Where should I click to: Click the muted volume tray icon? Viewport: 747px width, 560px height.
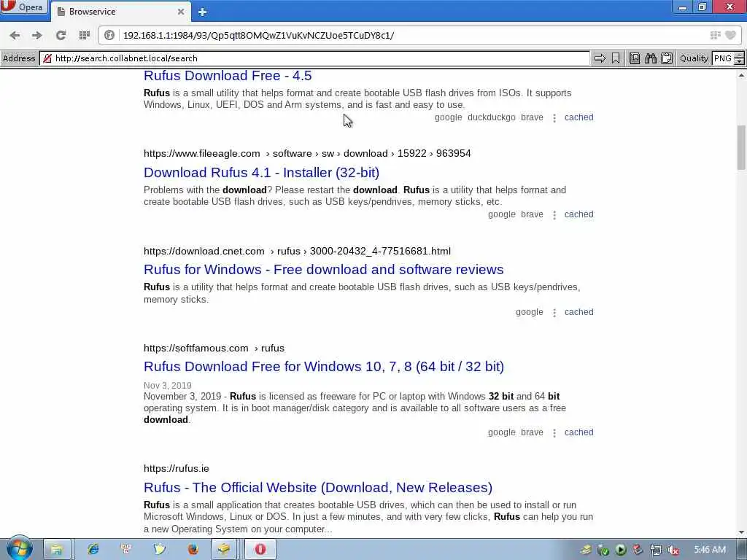(x=673, y=550)
